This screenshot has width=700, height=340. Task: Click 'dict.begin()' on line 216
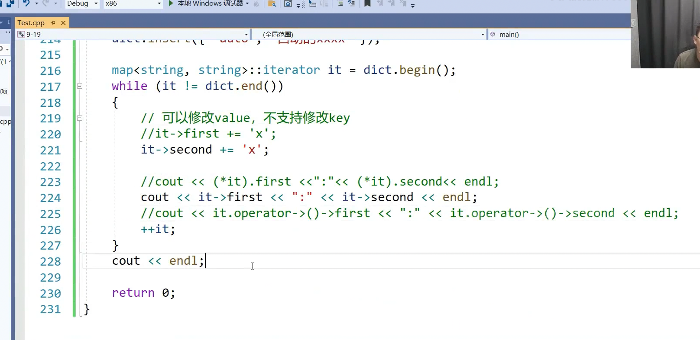pos(406,70)
